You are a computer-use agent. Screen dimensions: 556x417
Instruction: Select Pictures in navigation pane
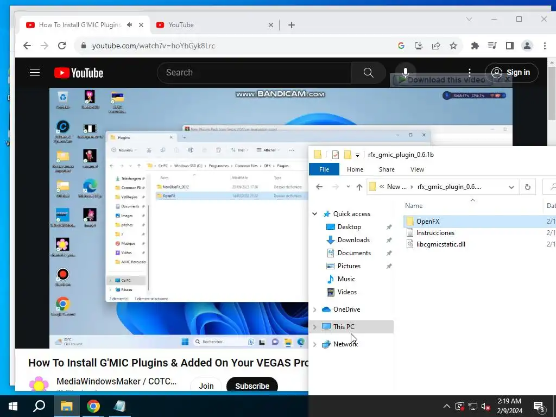click(349, 266)
